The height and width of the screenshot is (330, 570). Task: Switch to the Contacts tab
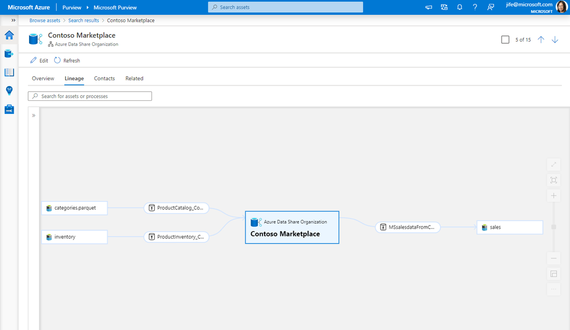pyautogui.click(x=104, y=79)
